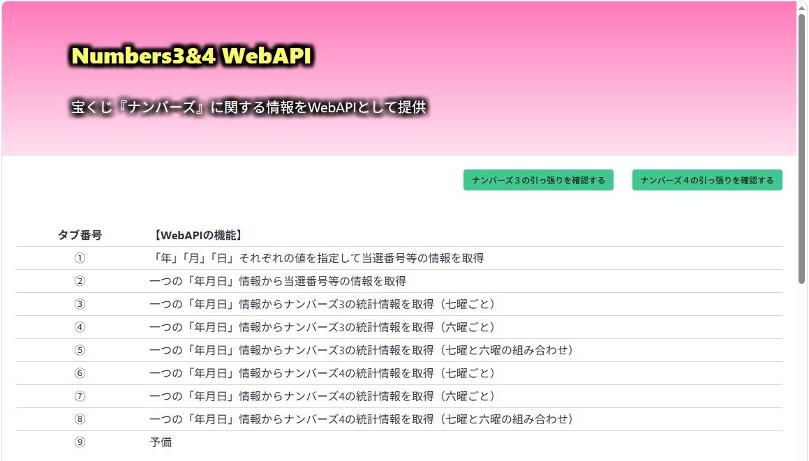The image size is (809, 461).
Task: Click circled number ④ tab number
Action: pyautogui.click(x=80, y=327)
